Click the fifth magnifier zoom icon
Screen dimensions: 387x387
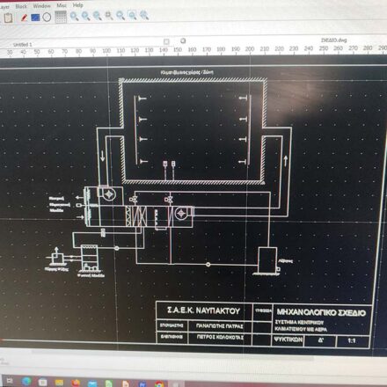(x=120, y=15)
